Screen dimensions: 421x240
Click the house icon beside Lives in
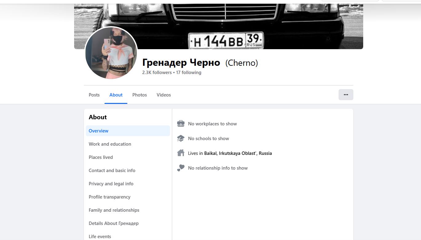coord(181,153)
